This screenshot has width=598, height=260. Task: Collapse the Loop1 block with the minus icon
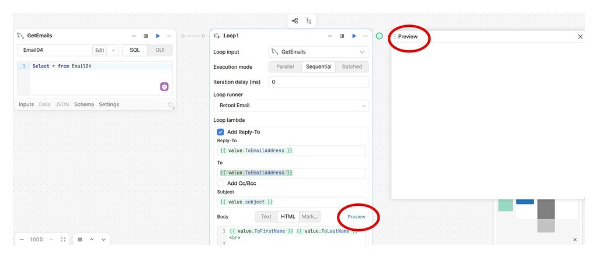pyautogui.click(x=331, y=36)
